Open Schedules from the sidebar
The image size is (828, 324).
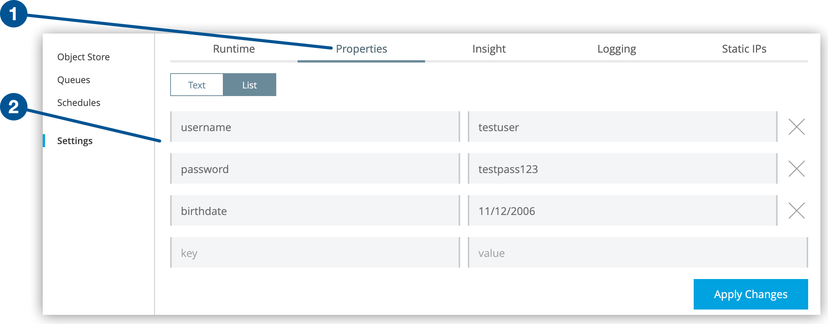tap(79, 103)
